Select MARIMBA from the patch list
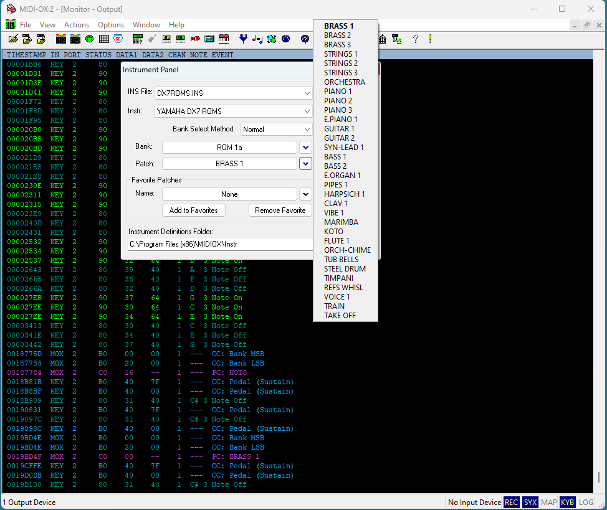607x510 pixels. tap(341, 222)
